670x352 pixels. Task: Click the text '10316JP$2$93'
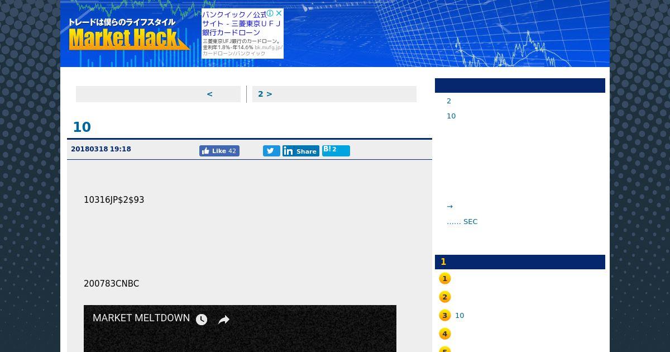114,200
